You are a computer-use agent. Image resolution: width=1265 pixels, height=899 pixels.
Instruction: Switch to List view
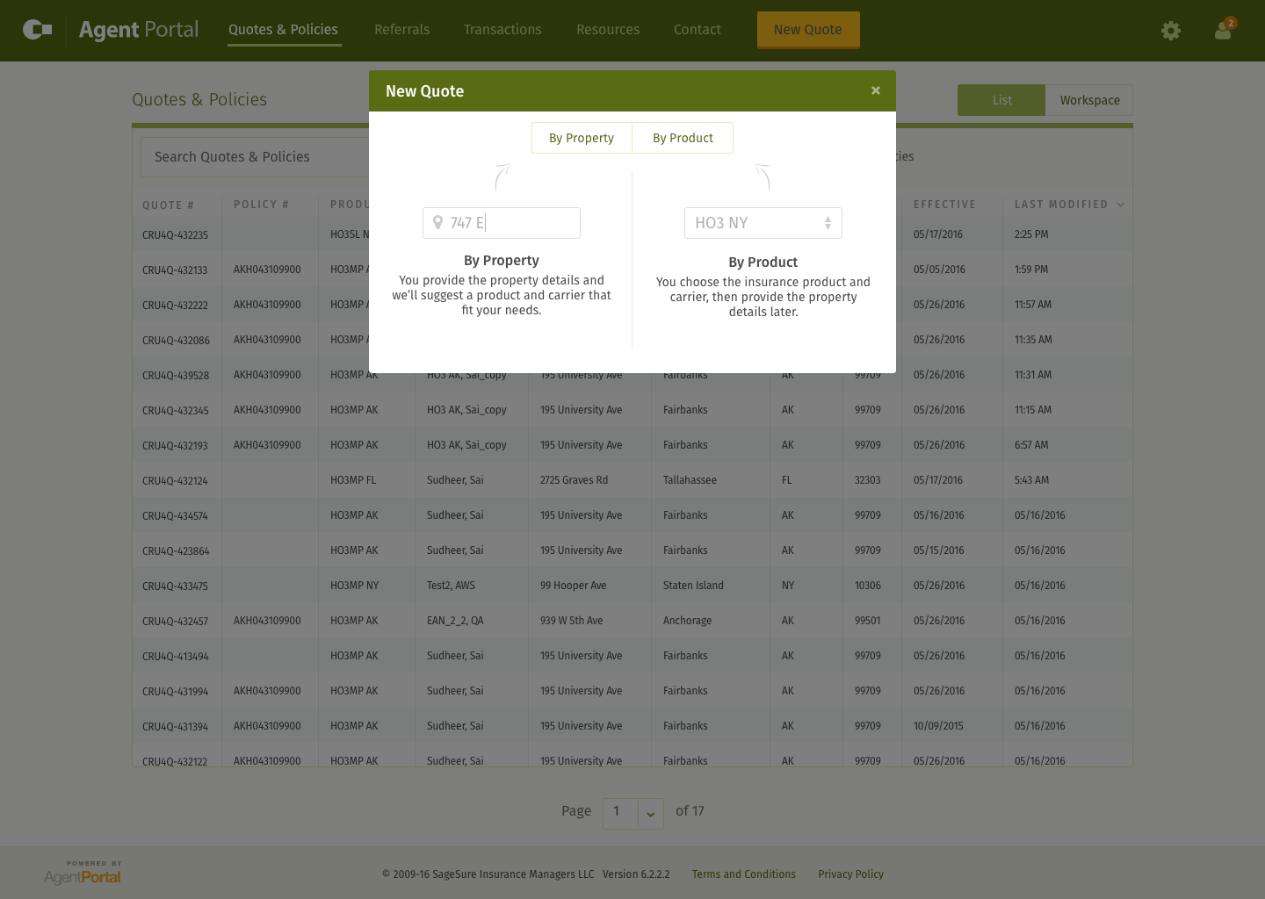click(x=1001, y=100)
